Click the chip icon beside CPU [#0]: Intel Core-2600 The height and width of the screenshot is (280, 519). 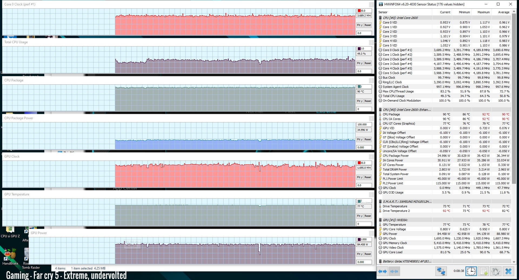pyautogui.click(x=380, y=18)
